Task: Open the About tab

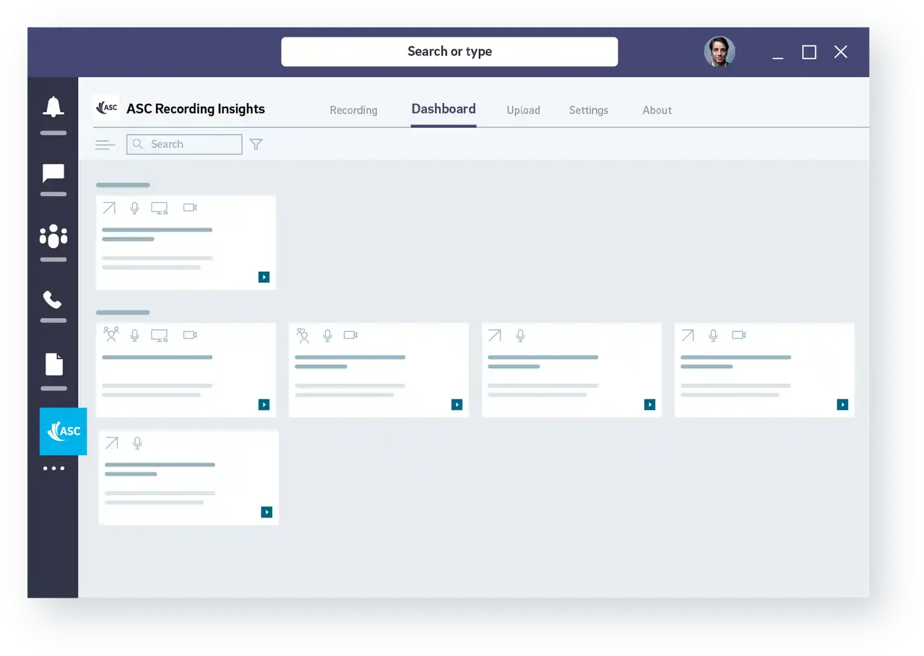Action: click(x=657, y=110)
